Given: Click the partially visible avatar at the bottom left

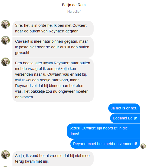Looking at the screenshot, I should (x=5, y=166).
